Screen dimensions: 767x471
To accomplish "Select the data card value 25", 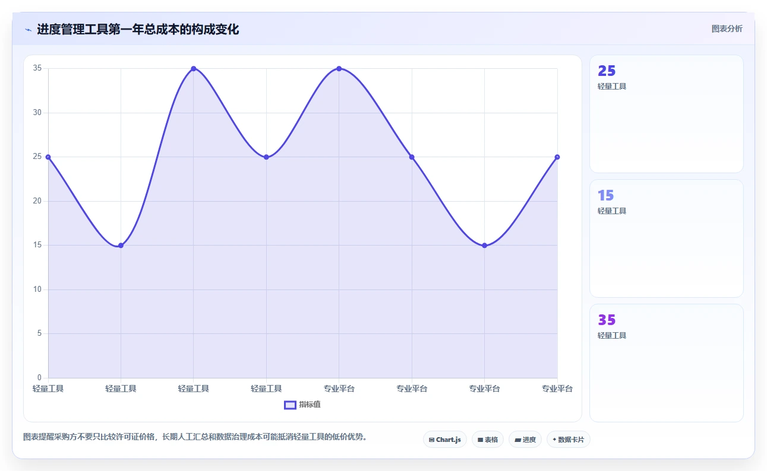I will (607, 71).
